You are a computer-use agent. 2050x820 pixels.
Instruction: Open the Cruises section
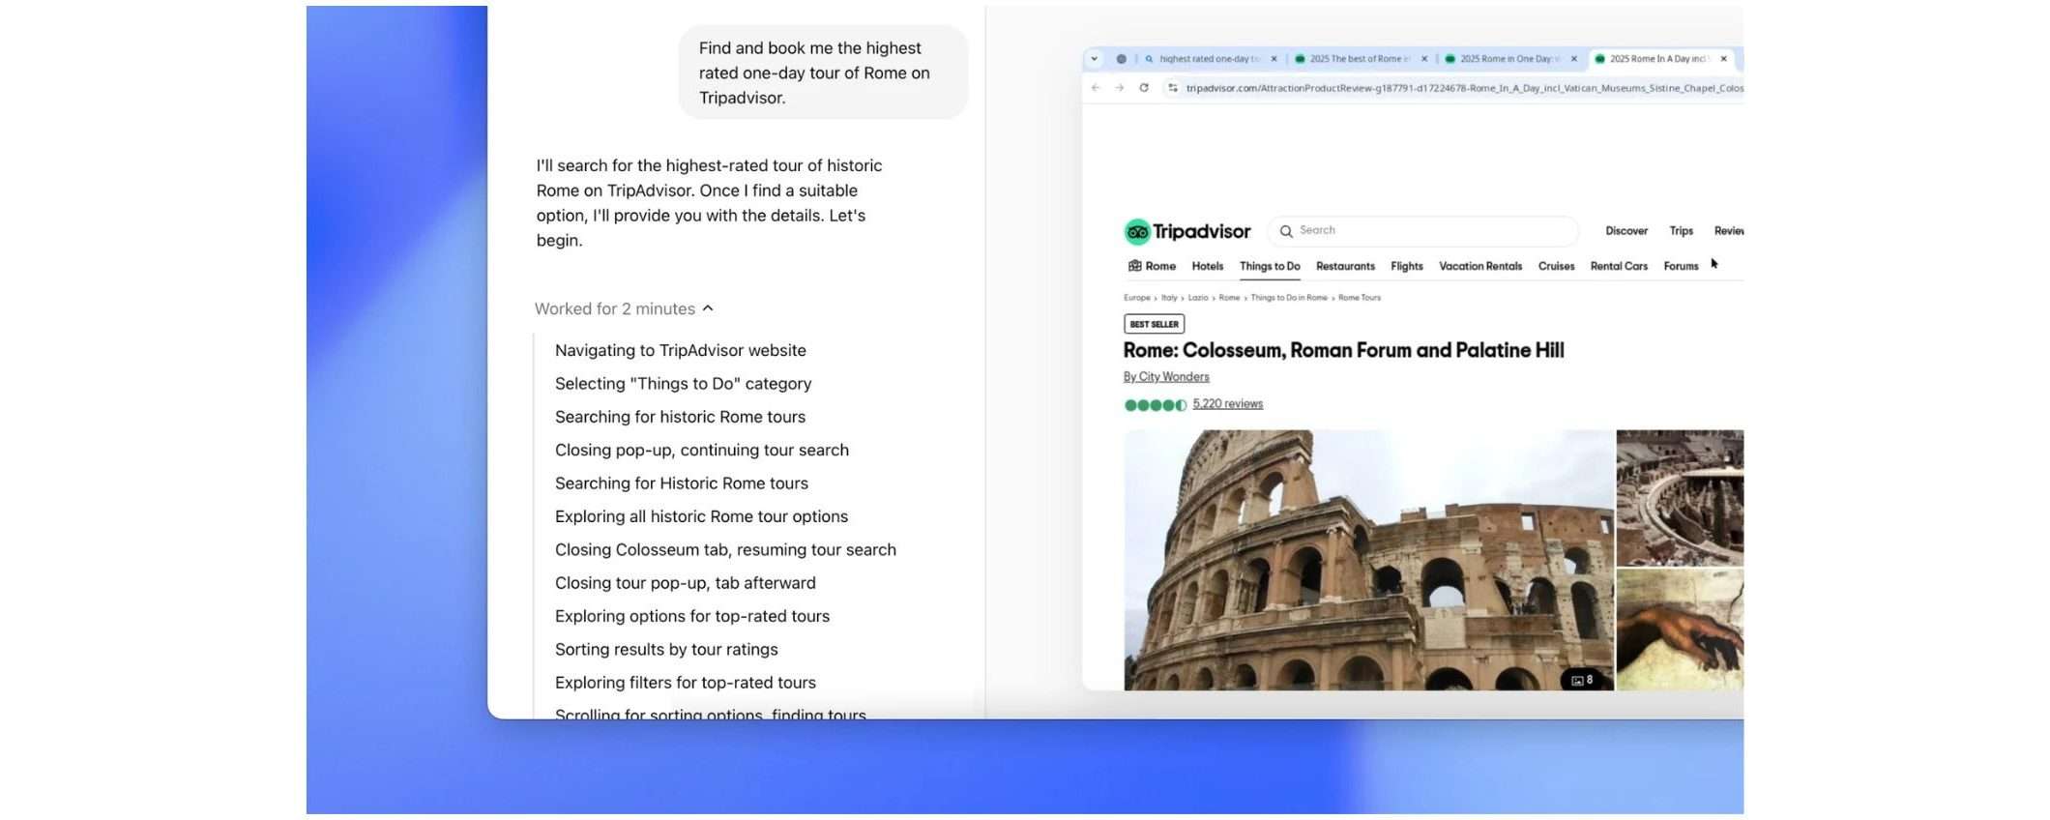[x=1556, y=266]
